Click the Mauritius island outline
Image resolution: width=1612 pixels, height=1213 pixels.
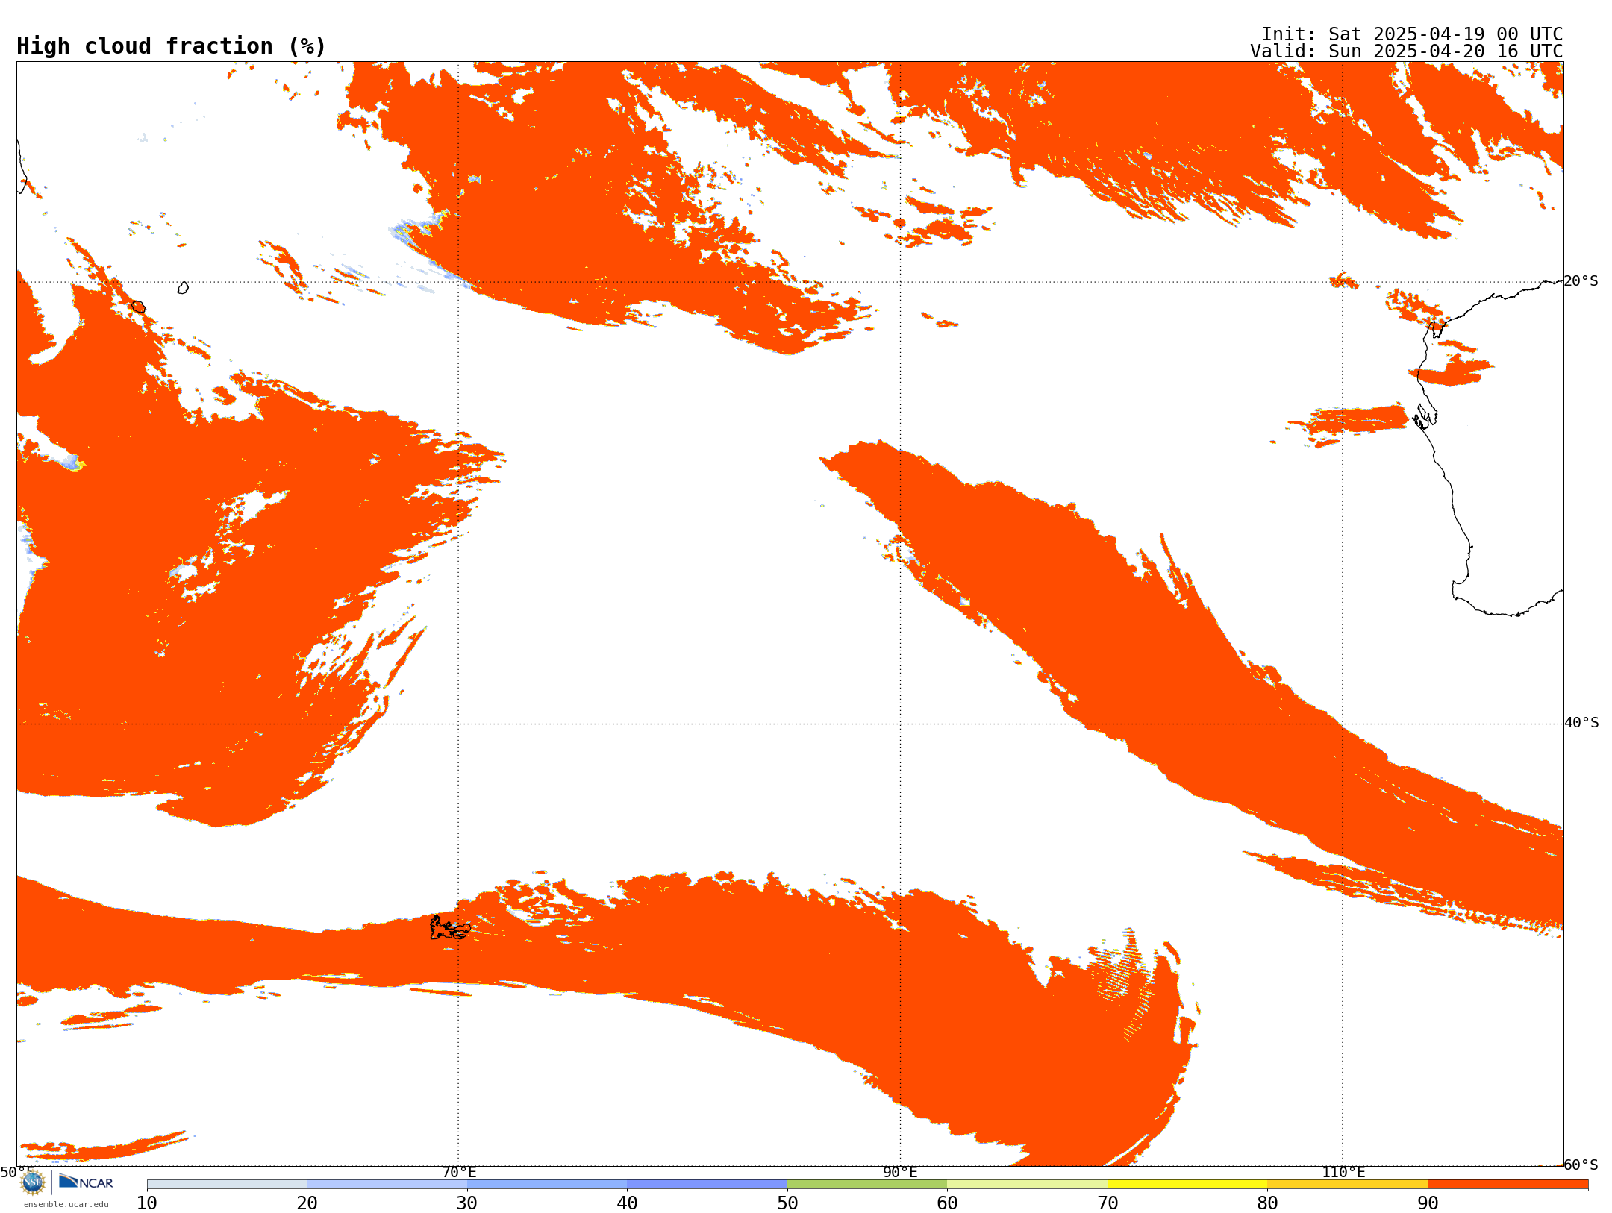tap(183, 288)
